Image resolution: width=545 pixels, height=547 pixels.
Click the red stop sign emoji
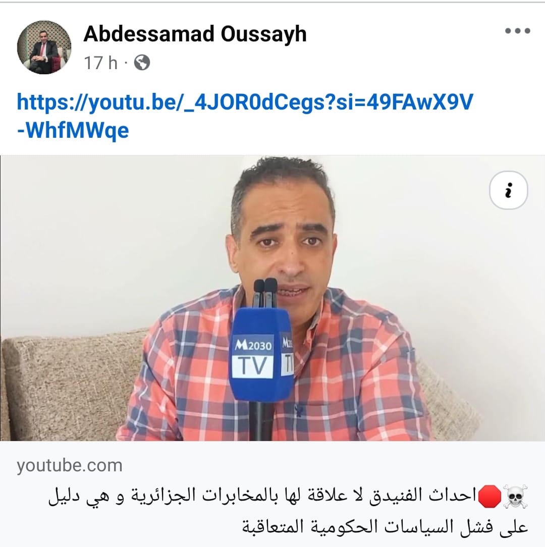pos(489,496)
